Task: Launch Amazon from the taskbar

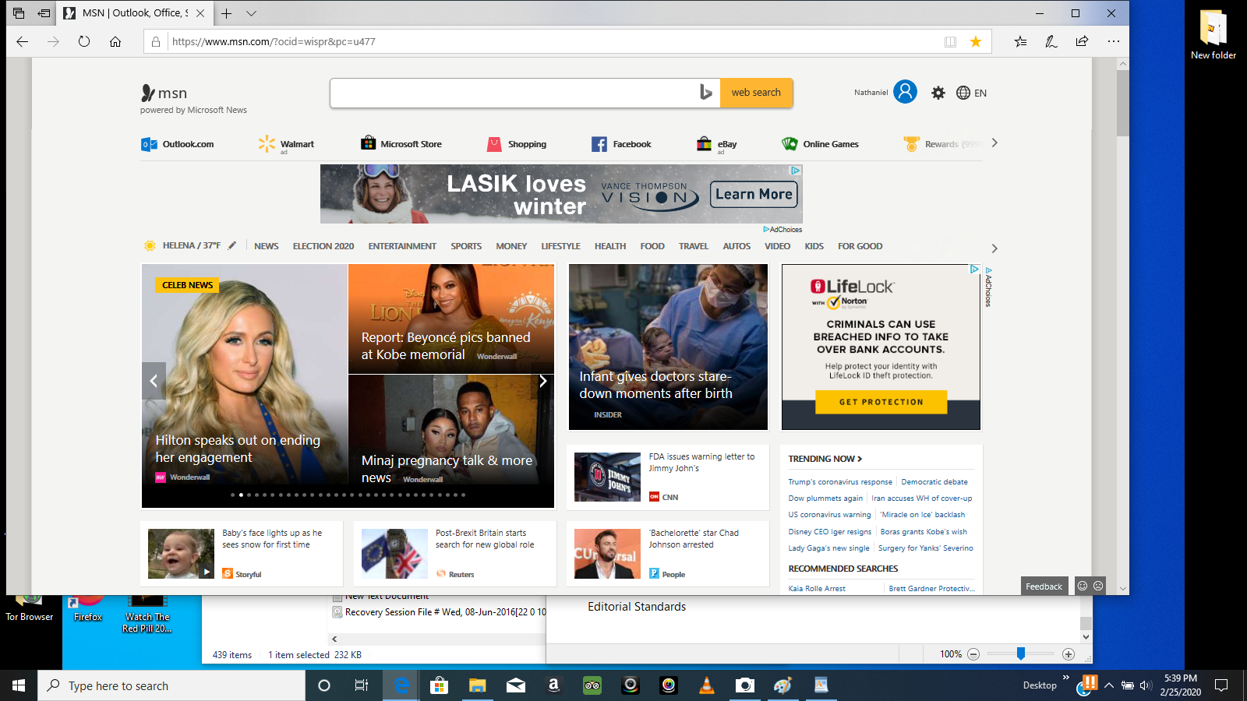Action: [x=553, y=685]
